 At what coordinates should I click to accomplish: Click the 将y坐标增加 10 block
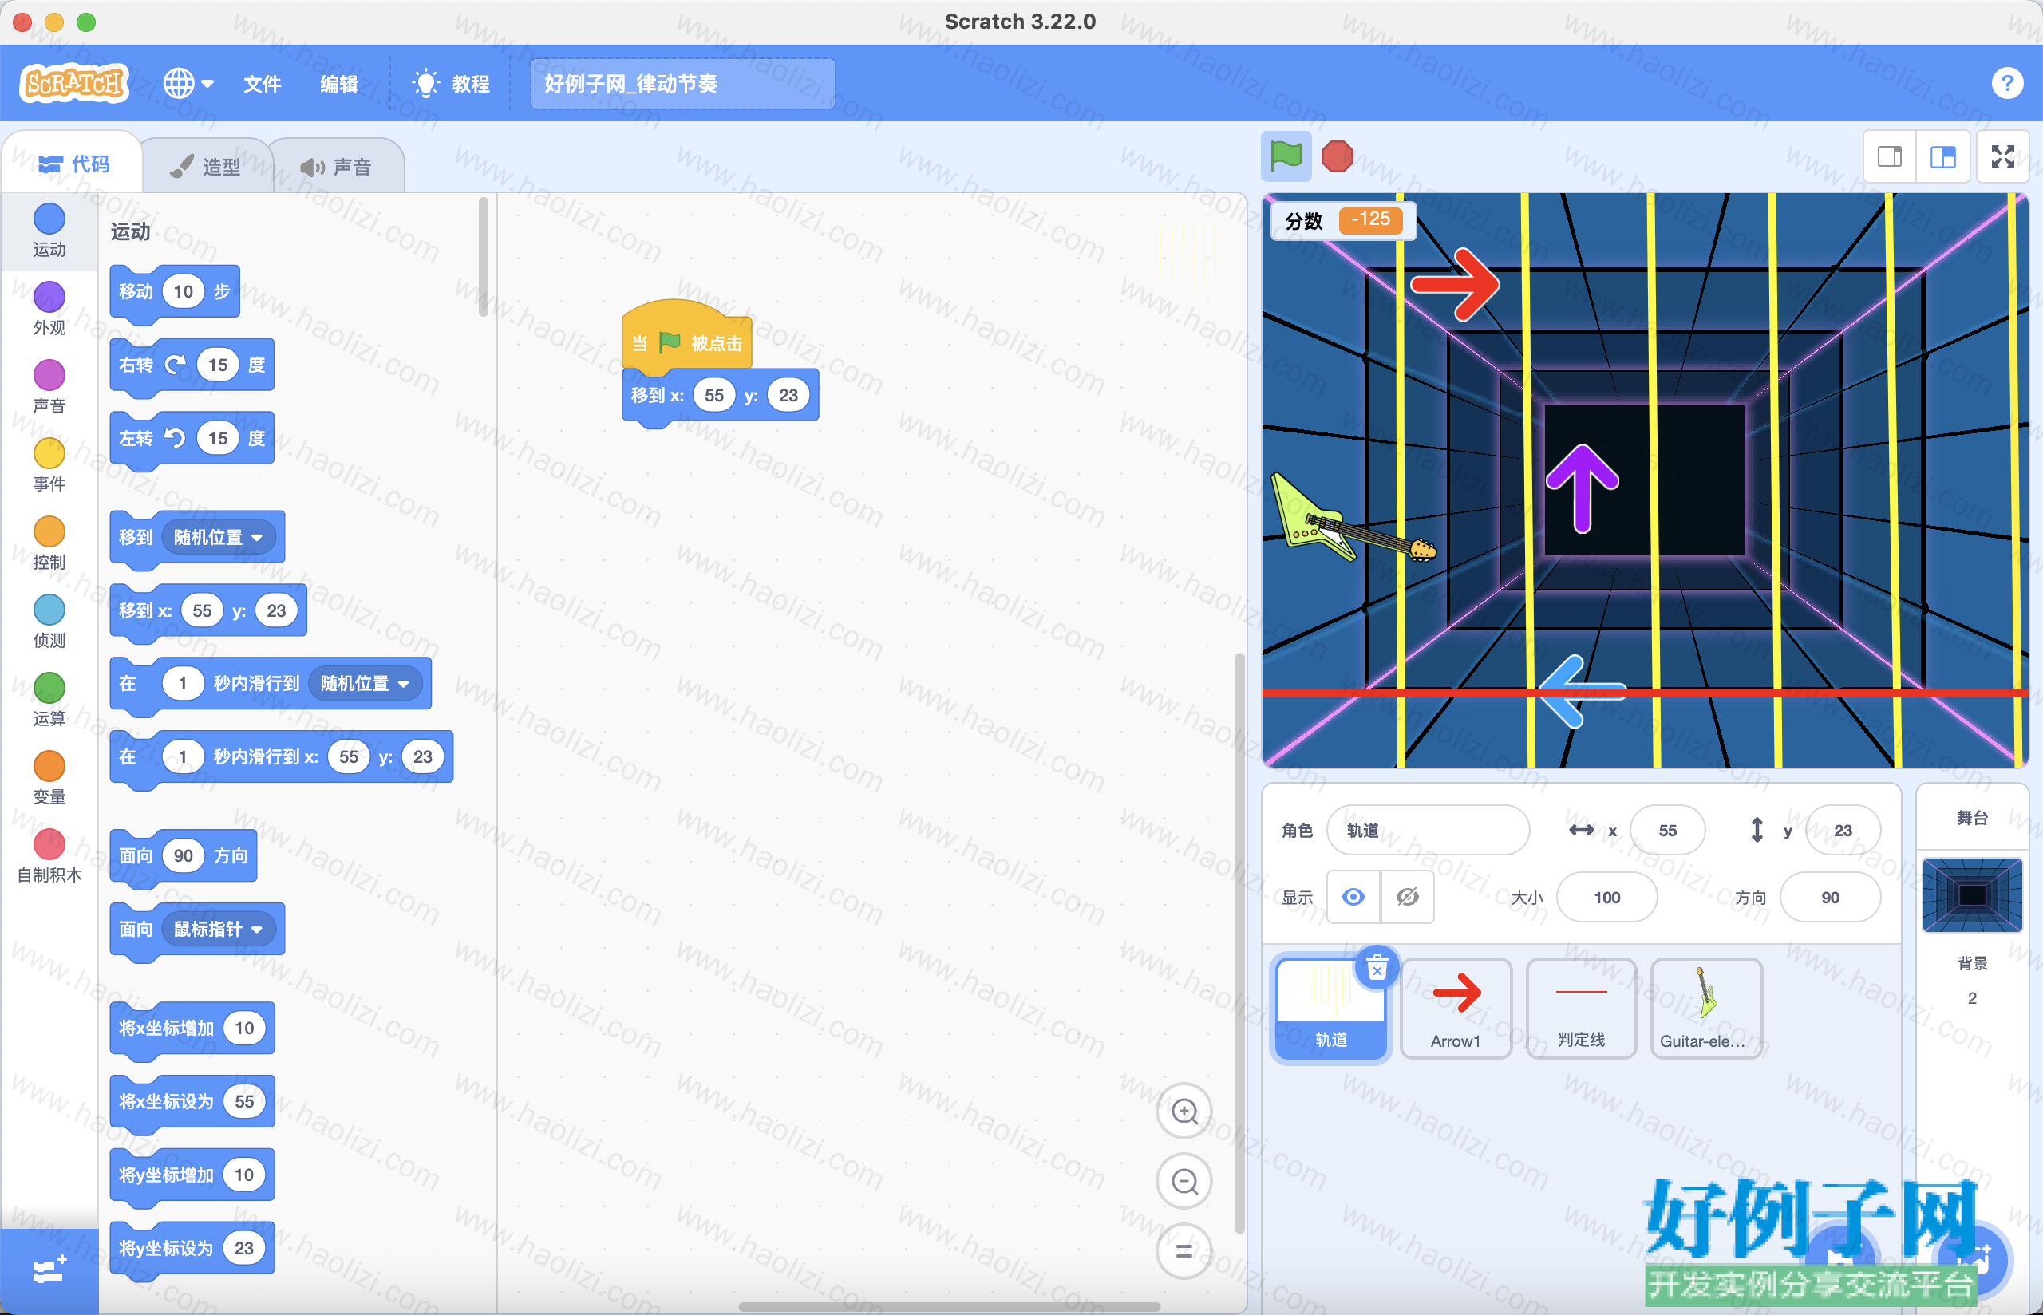[192, 1175]
